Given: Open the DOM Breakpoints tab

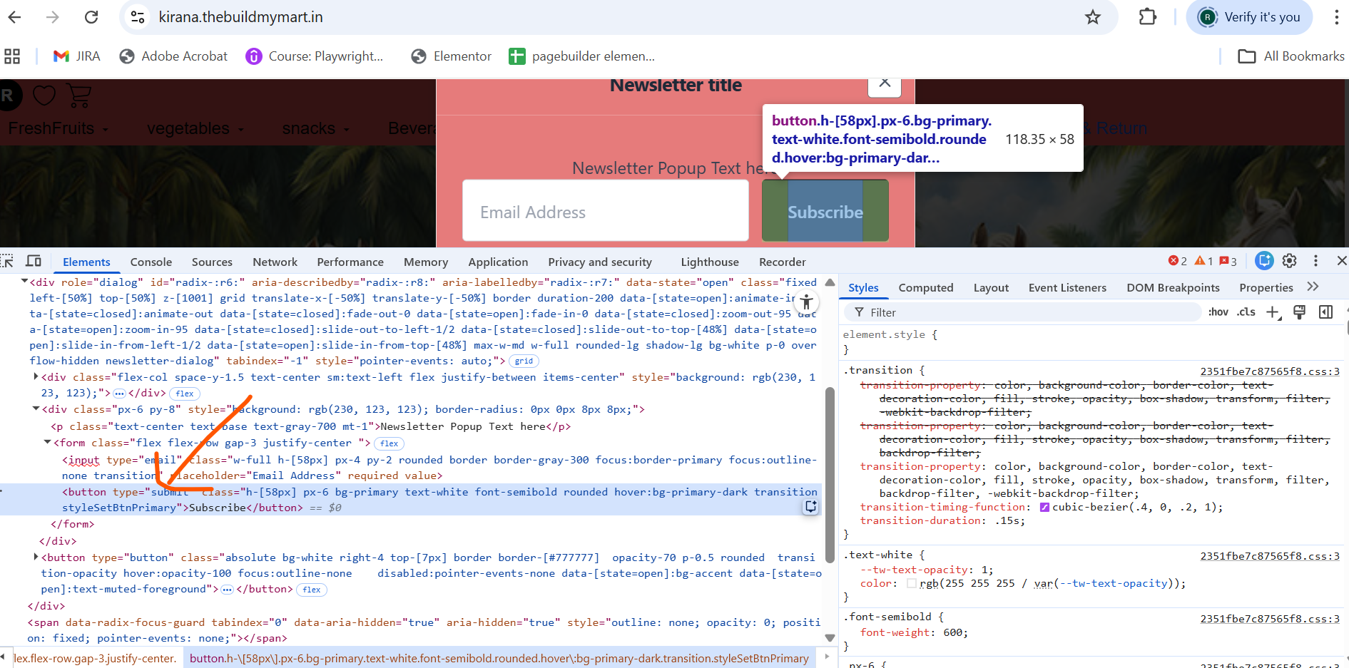Looking at the screenshot, I should coord(1173,288).
